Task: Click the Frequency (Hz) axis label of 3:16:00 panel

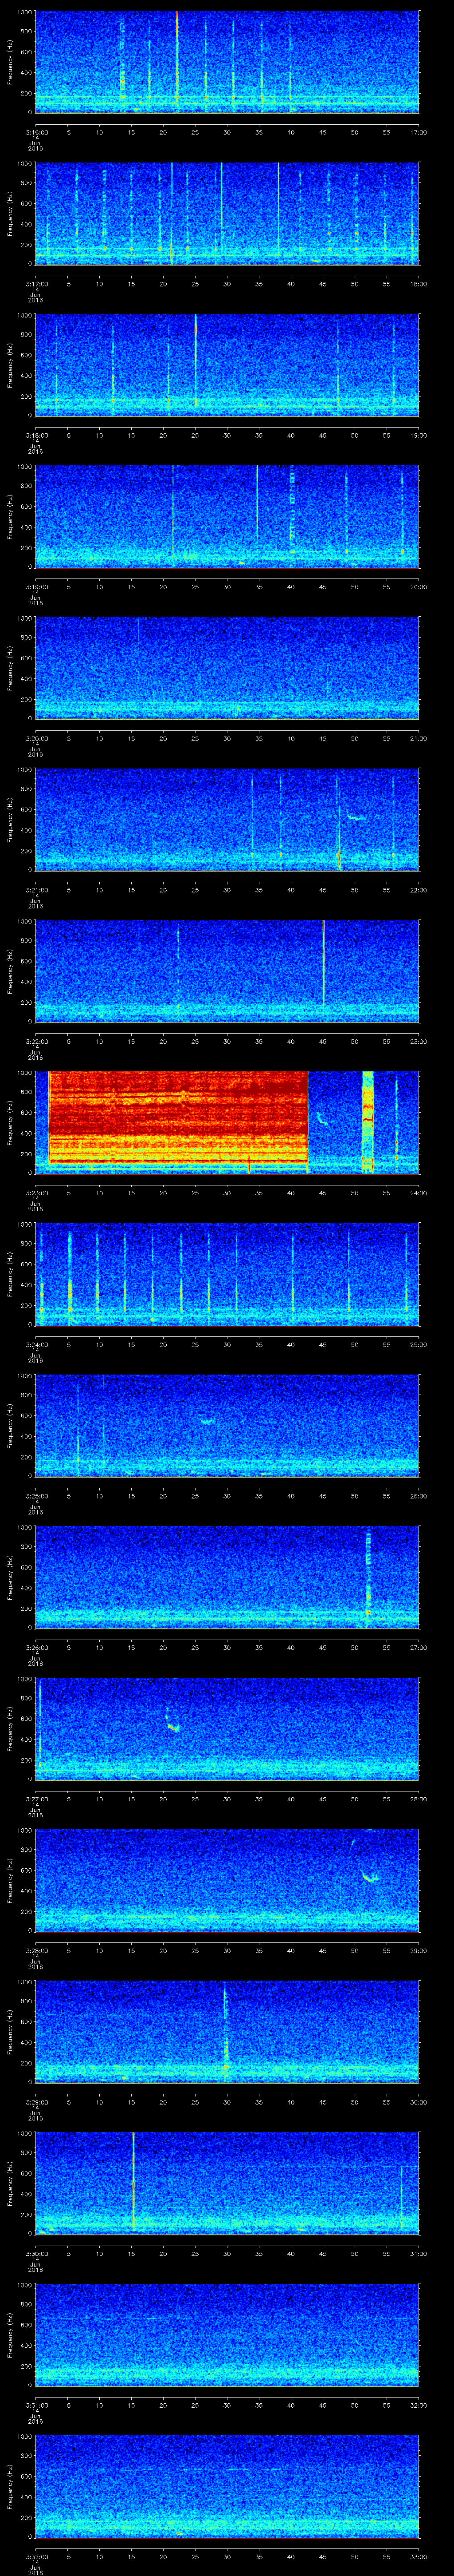Action: click(11, 62)
